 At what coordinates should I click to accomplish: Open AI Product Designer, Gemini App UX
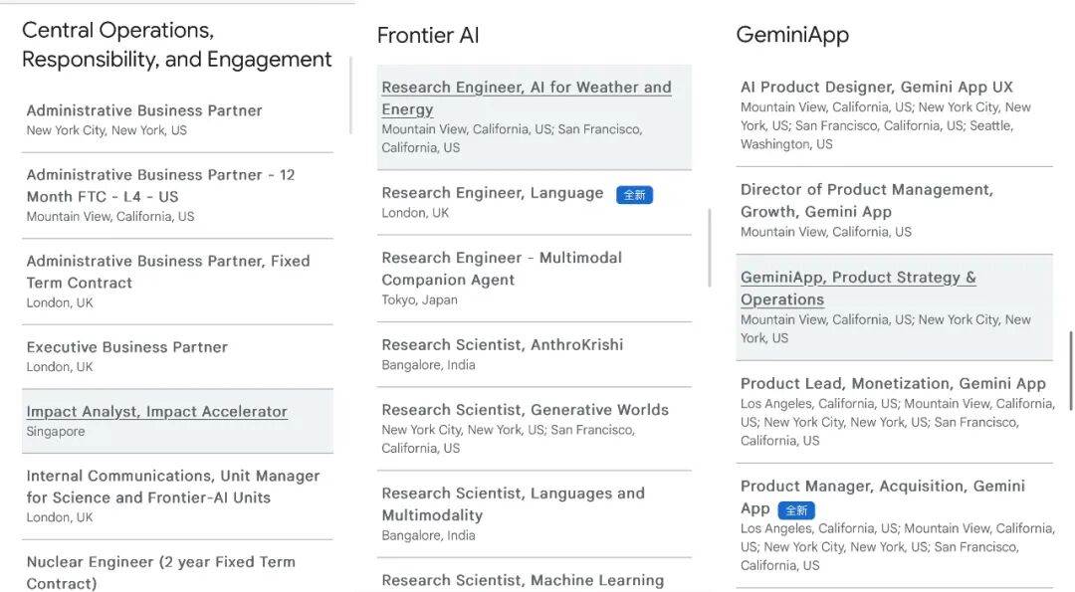[x=876, y=88]
